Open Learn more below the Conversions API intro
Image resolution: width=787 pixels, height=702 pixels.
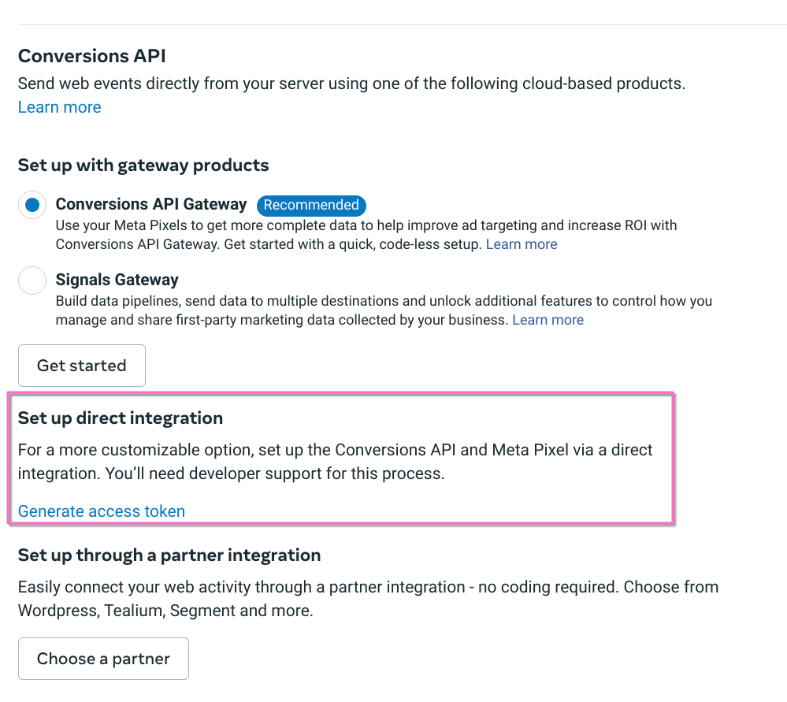click(60, 107)
